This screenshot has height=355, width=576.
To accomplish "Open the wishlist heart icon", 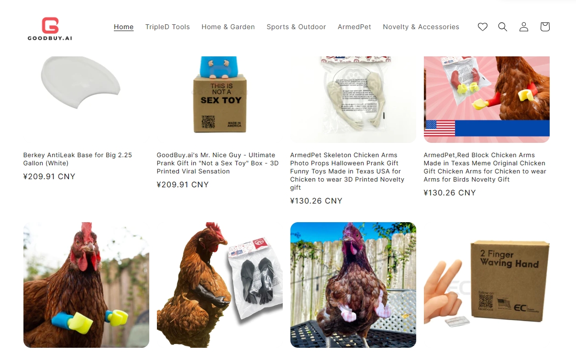I will (483, 27).
